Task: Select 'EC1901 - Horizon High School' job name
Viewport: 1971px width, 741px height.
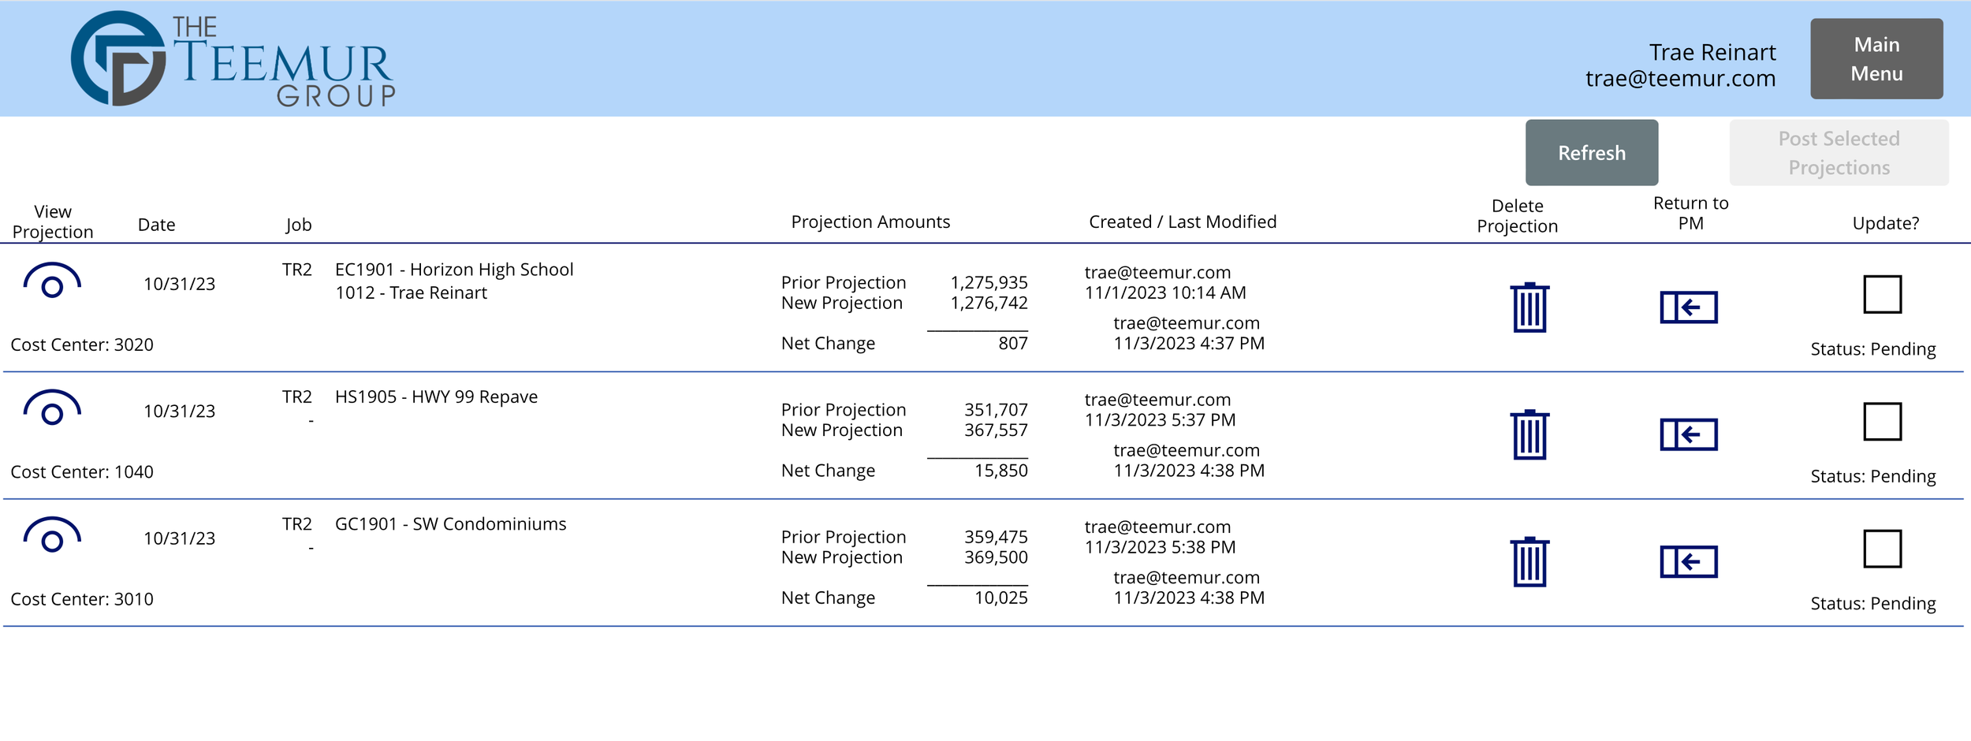Action: 454,270
